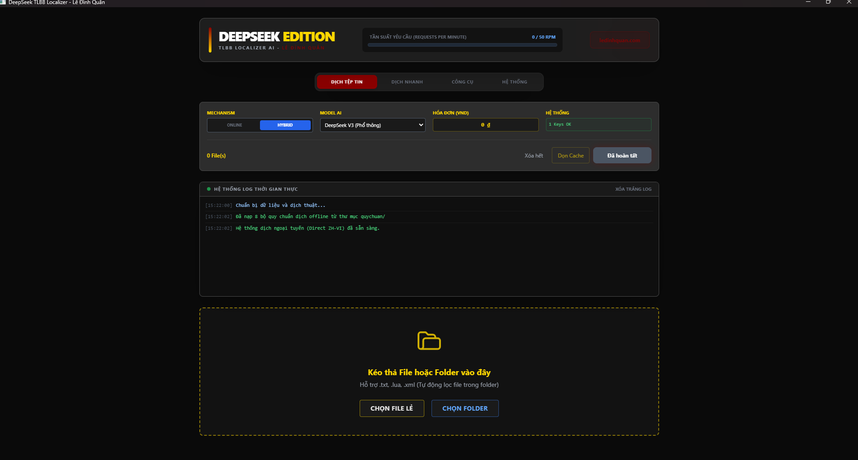Image resolution: width=858 pixels, height=460 pixels.
Task: Minimize the application window
Action: [808, 2]
